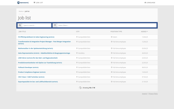Click the globe icon next to Language
Viewport: 174px width, 109px height.
pyautogui.click(x=145, y=3)
